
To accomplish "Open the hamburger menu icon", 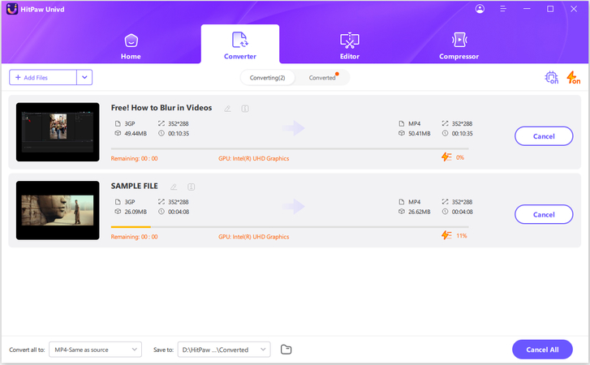I will coord(503,9).
